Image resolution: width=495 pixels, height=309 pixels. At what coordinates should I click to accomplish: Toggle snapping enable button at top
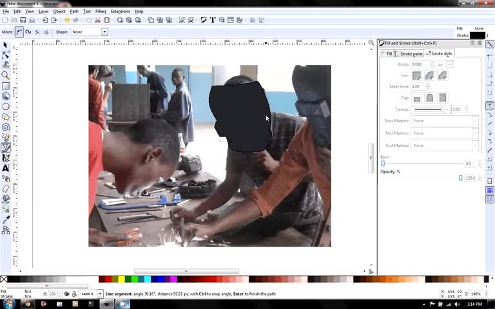[490, 44]
